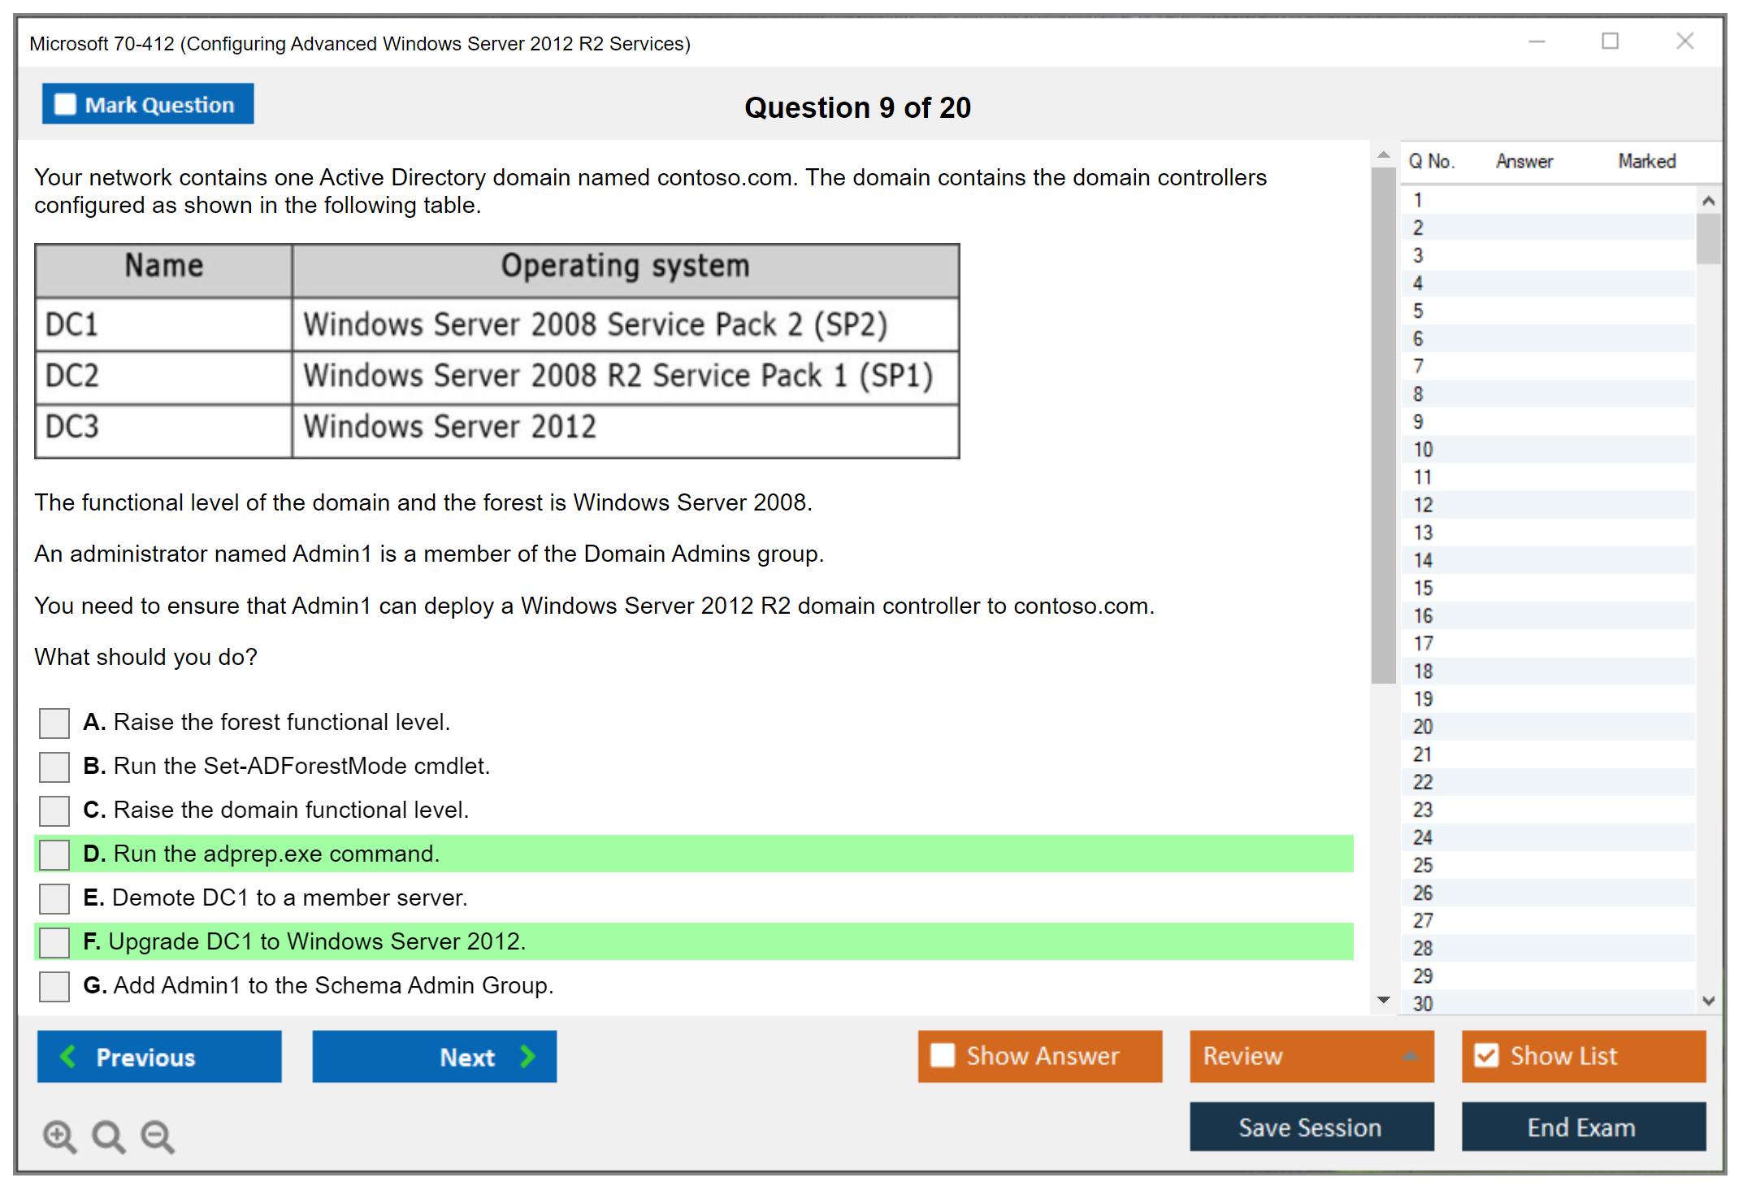Check answer D run adprep.exe command
Screen dimensions: 1747x1195
coord(54,854)
